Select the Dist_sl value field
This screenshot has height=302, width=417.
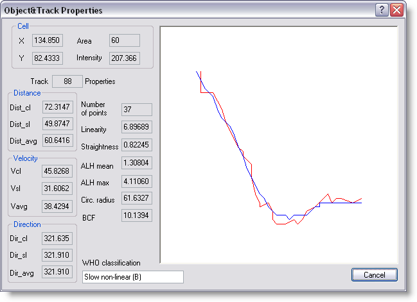pyautogui.click(x=59, y=123)
